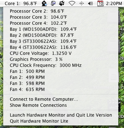
Task: Click the 2:20PM menu bar clock
Action: (114, 3)
